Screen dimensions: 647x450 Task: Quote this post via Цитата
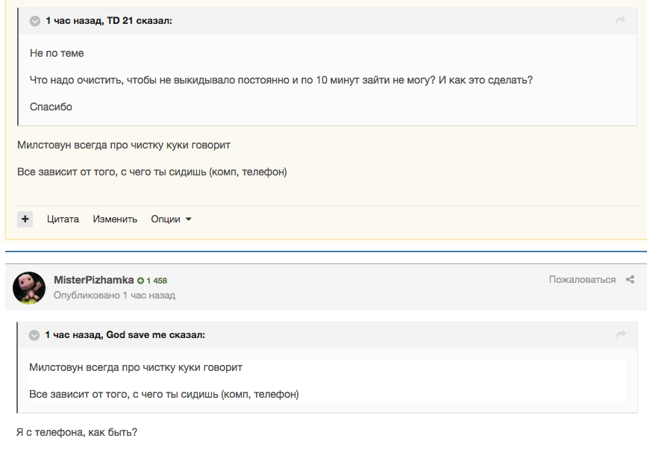[x=63, y=219]
